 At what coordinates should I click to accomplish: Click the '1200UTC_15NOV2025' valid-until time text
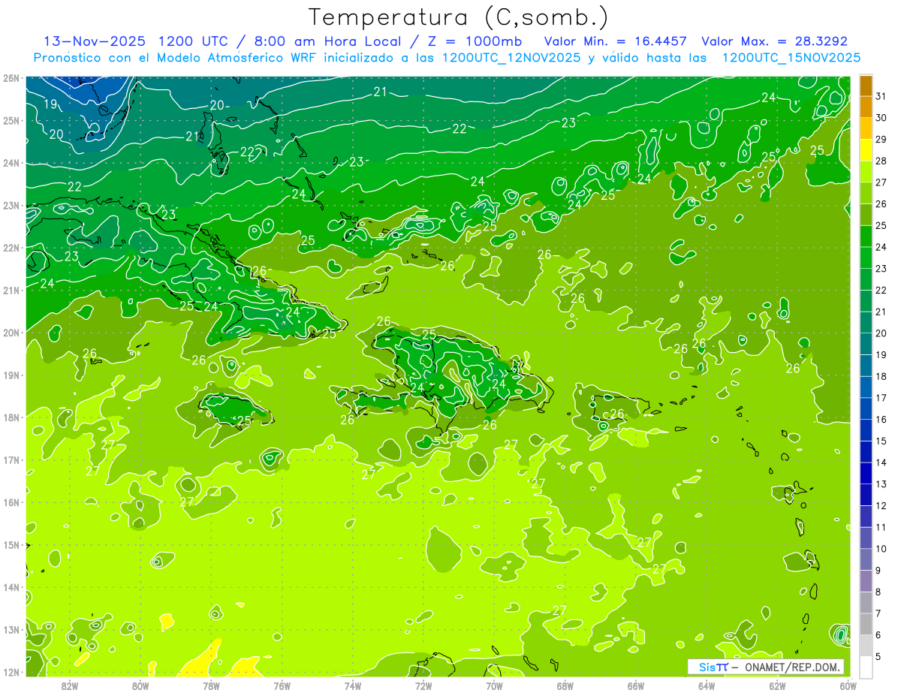tap(791, 58)
